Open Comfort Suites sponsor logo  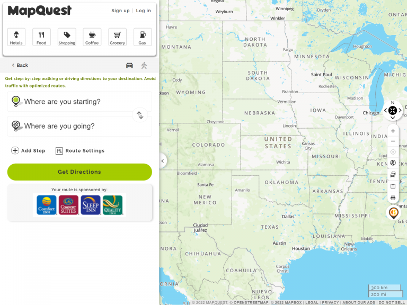[x=68, y=205]
